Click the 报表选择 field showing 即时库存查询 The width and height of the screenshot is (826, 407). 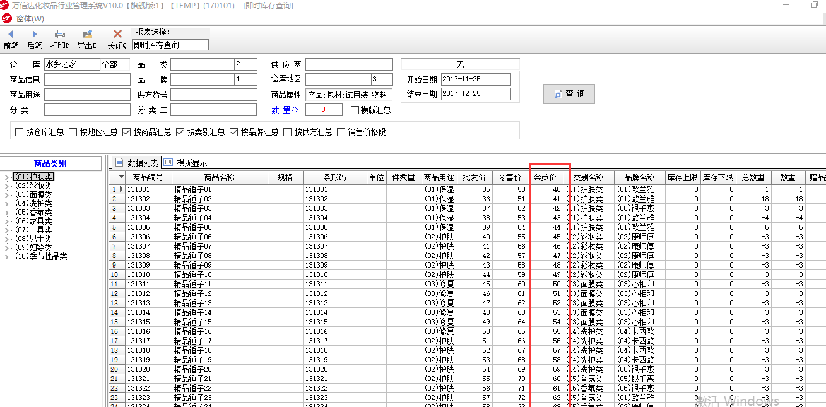170,45
